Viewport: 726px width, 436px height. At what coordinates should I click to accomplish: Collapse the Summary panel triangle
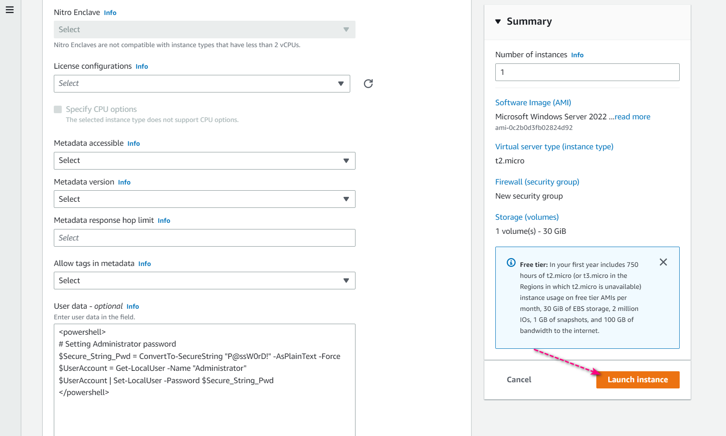(498, 22)
